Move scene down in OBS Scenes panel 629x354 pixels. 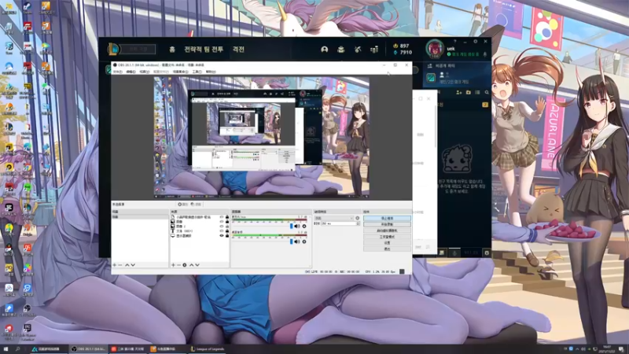tap(133, 265)
